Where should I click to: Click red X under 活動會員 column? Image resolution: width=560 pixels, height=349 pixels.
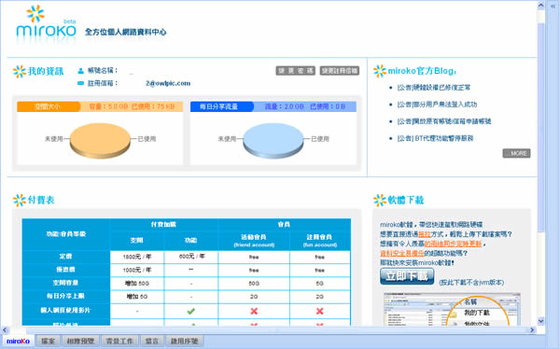point(254,311)
